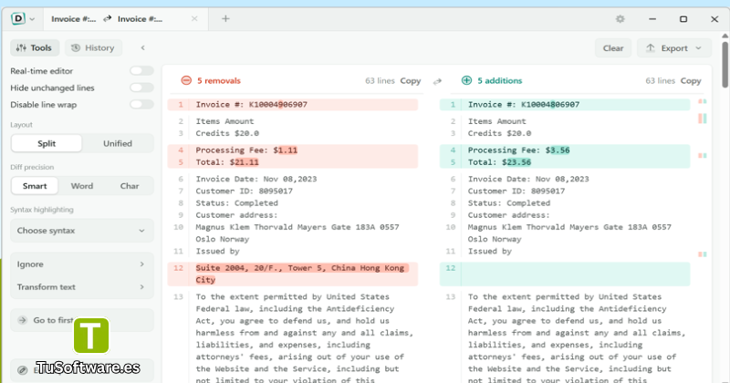Click the Tools sliders icon

pos(21,48)
